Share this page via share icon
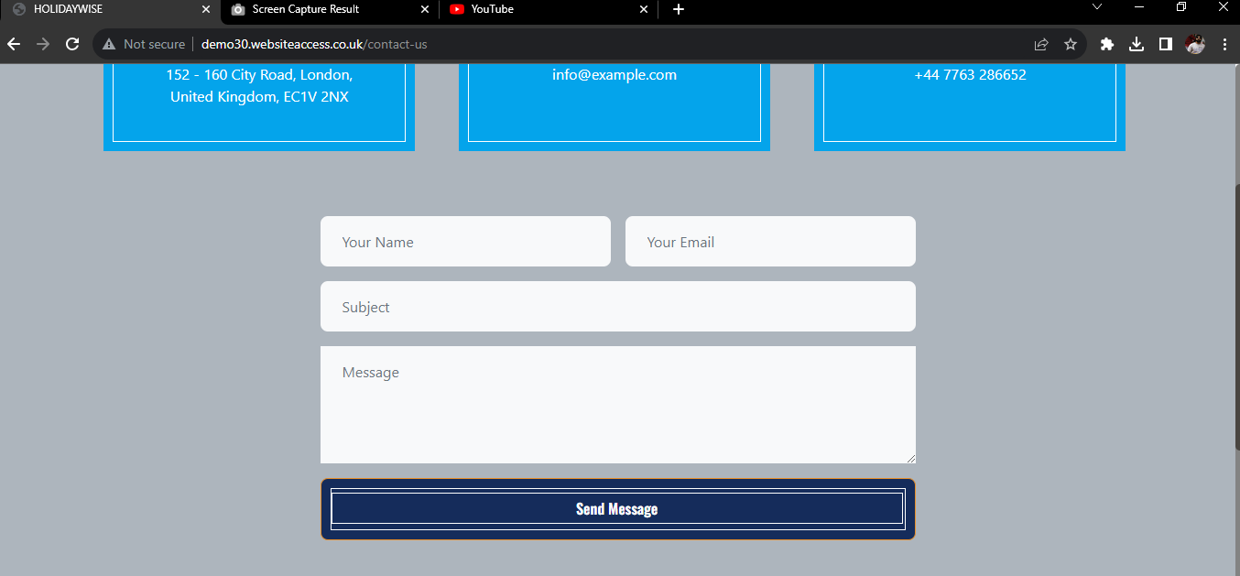The height and width of the screenshot is (576, 1240). pos(1041,44)
